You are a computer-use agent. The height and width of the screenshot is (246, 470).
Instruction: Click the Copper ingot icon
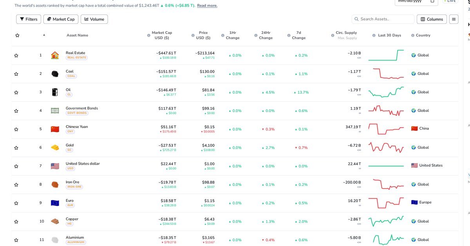click(x=55, y=221)
